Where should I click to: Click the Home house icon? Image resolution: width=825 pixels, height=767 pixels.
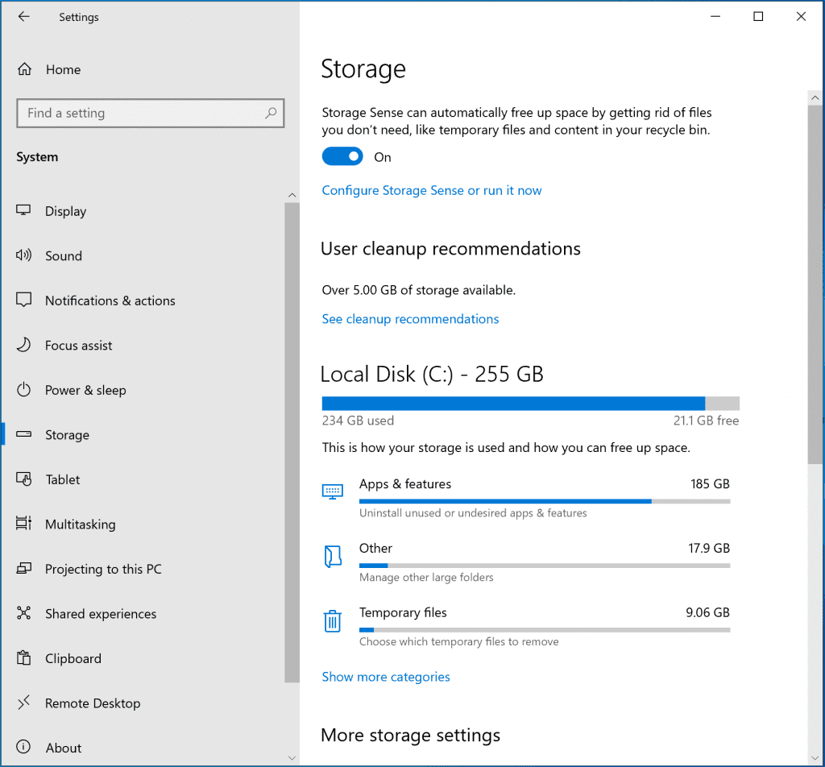click(x=24, y=69)
